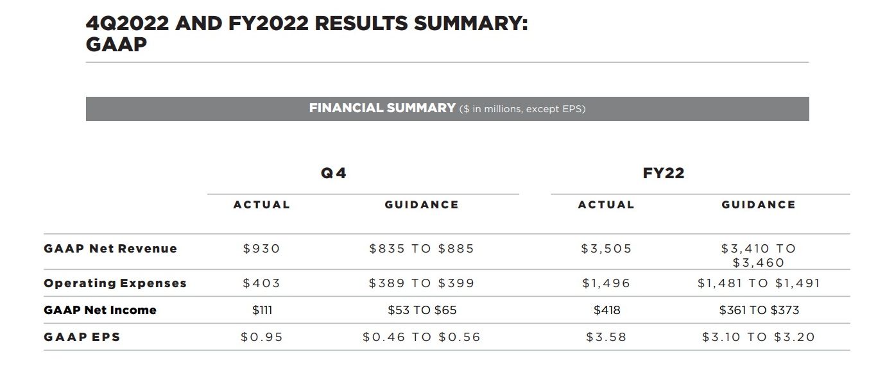Select the Q4 column group heading
Screen dimensions: 894x375
tap(334, 173)
